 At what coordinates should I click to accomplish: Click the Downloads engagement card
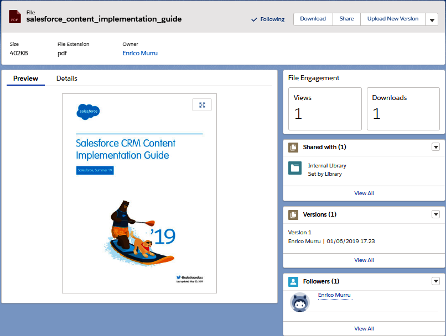point(403,109)
